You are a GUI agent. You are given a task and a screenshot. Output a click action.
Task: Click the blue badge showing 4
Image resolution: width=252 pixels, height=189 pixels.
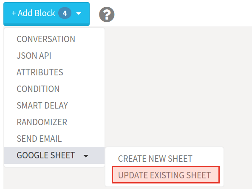click(x=65, y=13)
